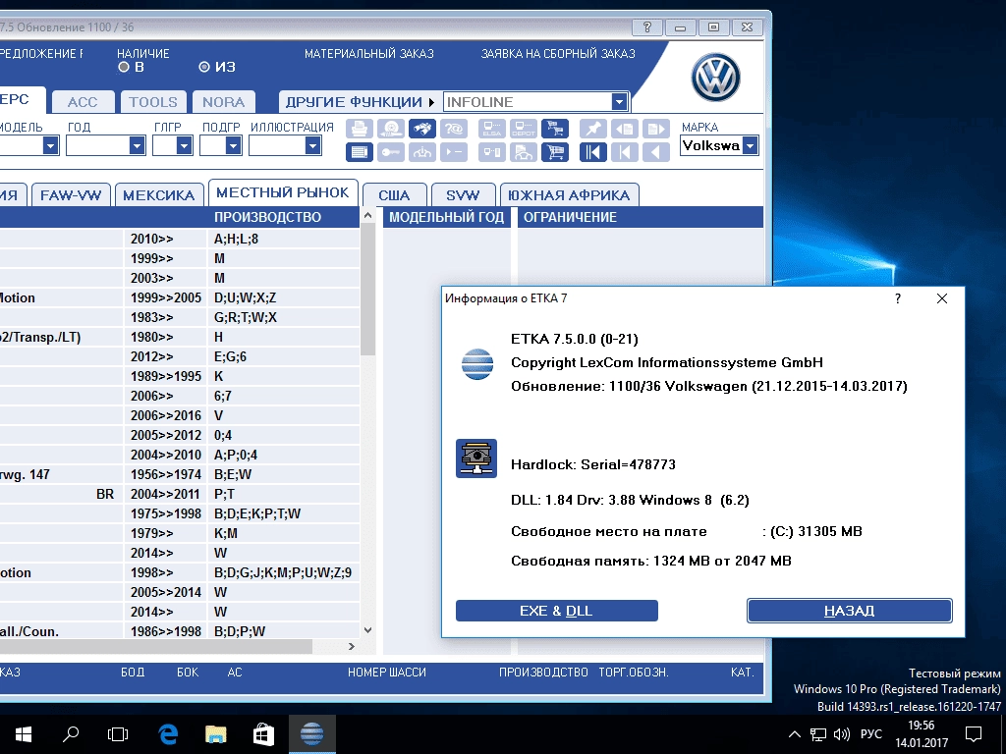Open the ELSA link icon
This screenshot has width=1006, height=754.
coord(492,129)
